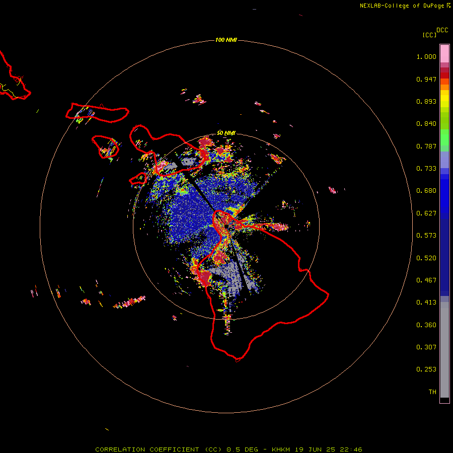Select the 0.360 scale value
The width and height of the screenshot is (453, 453).
(x=426, y=325)
